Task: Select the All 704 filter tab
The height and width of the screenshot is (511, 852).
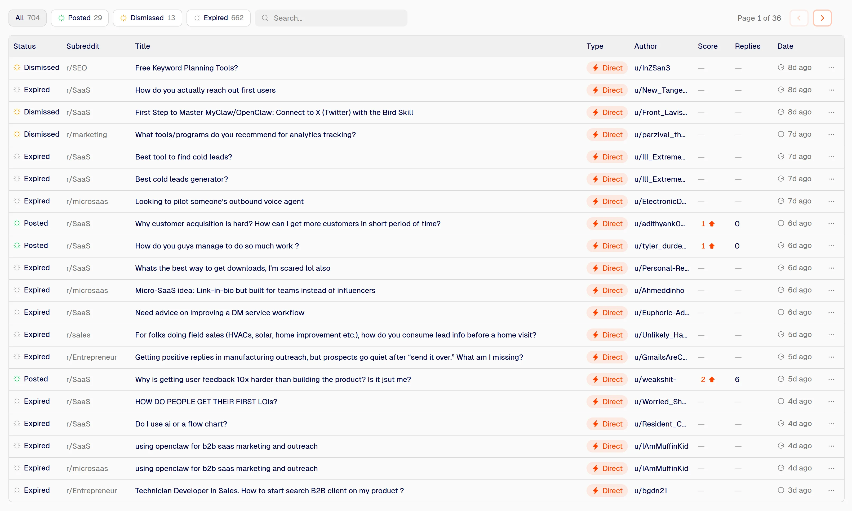Action: pos(28,18)
